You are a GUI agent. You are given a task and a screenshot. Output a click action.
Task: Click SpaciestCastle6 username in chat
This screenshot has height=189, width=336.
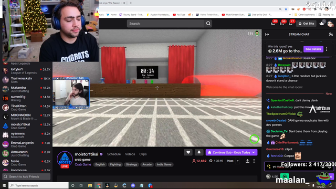282,100
